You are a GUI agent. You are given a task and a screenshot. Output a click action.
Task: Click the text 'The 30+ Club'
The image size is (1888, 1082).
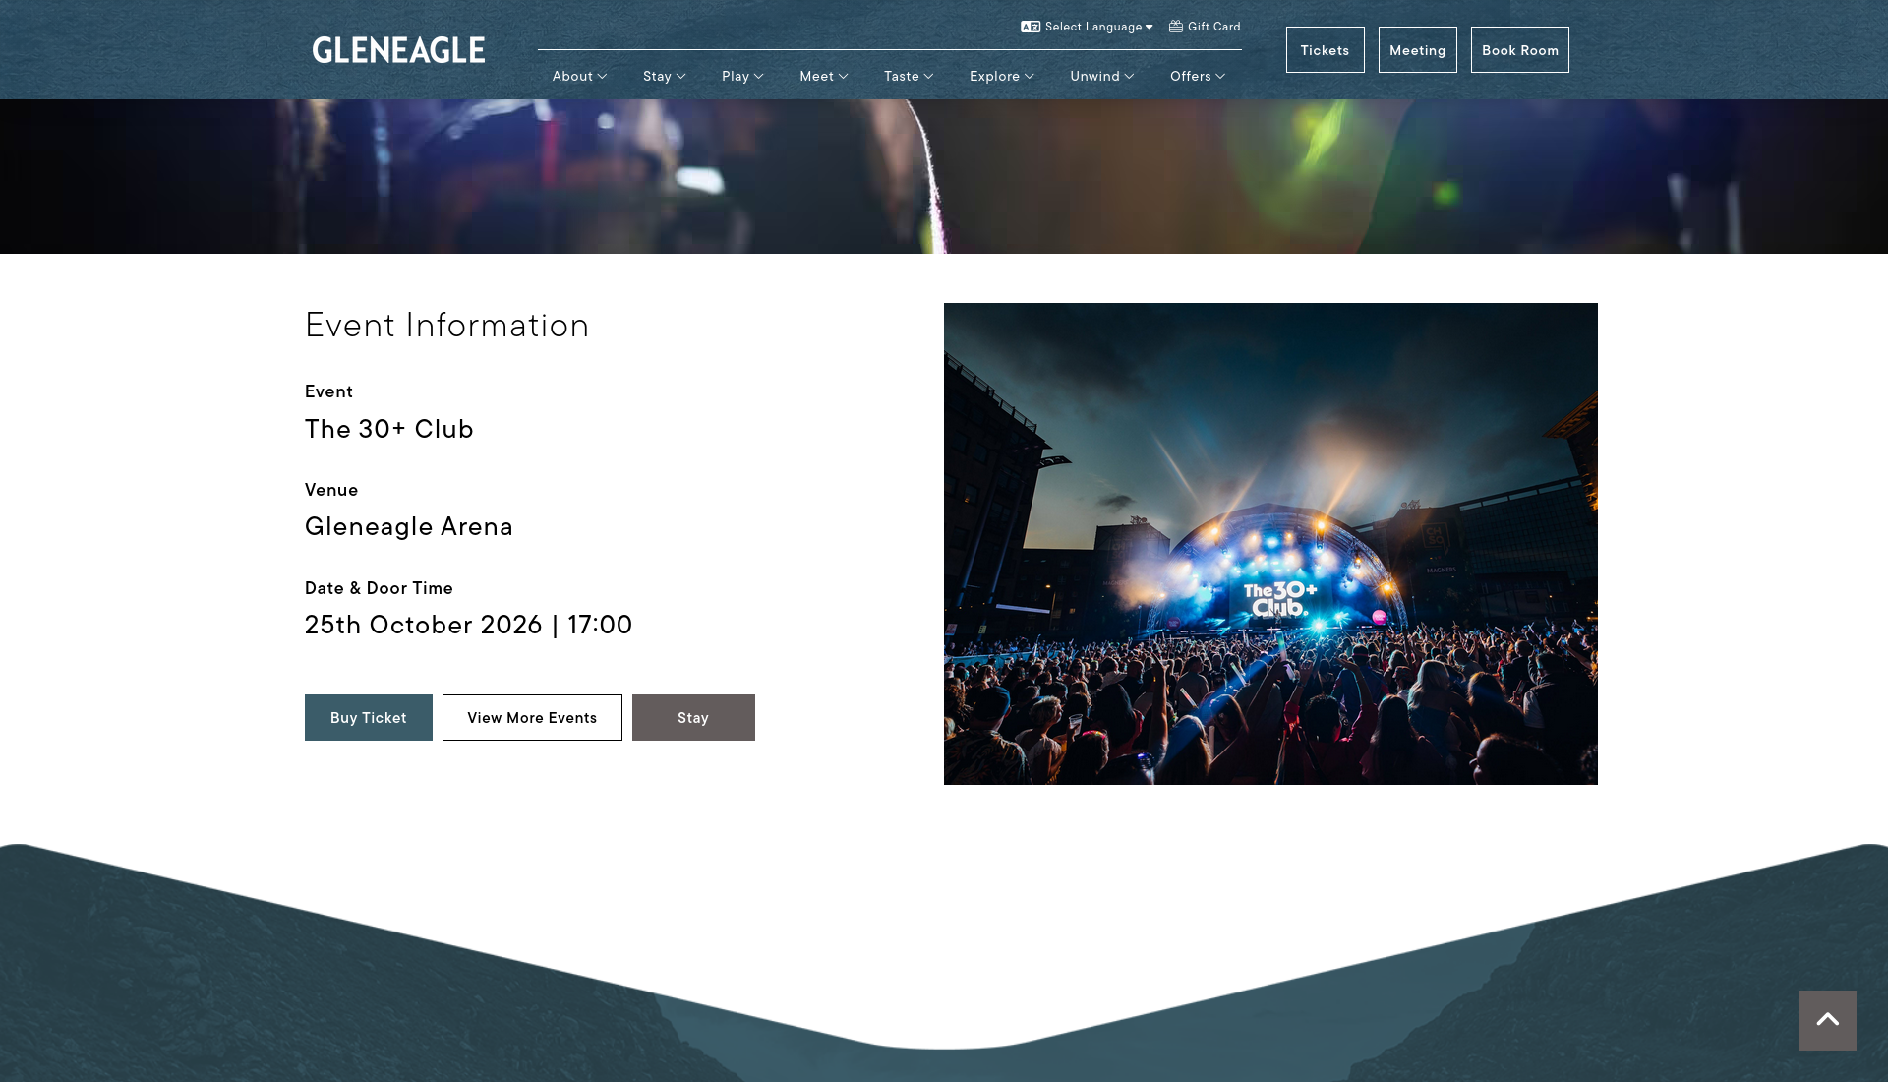pos(389,429)
